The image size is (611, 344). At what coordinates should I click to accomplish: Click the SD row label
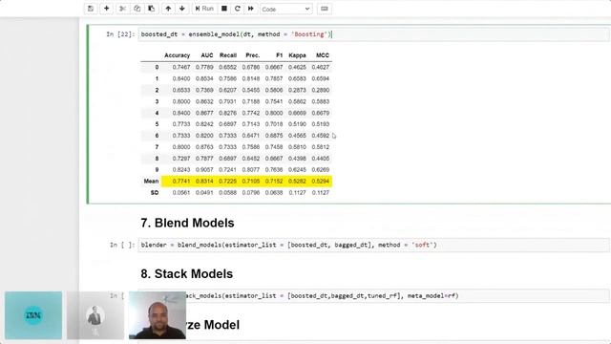click(x=155, y=193)
